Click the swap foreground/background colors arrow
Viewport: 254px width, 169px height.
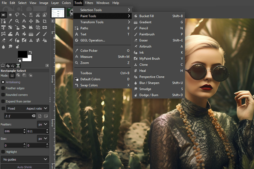coord(30,52)
